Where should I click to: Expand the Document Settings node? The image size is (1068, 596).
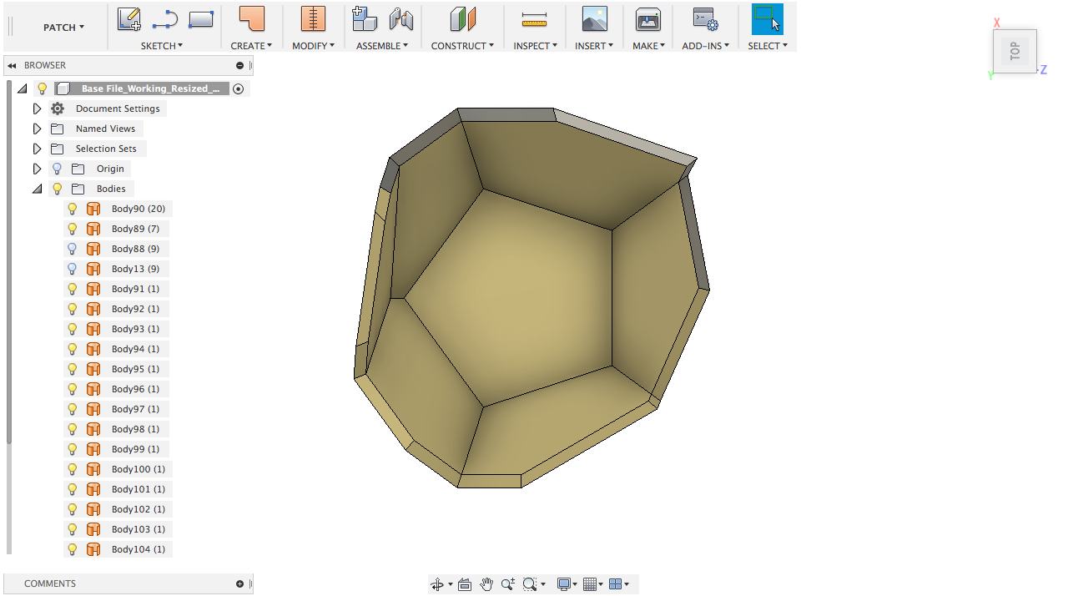(x=37, y=109)
